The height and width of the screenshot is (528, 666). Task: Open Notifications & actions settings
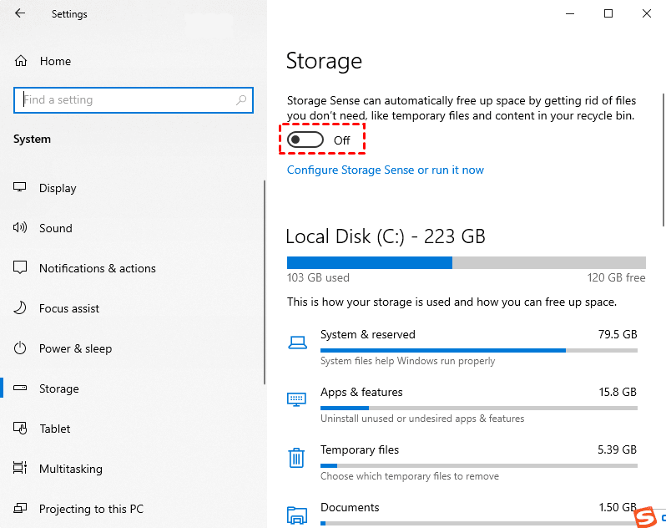point(97,268)
